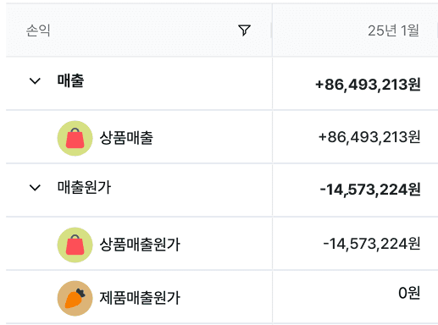Open the 제품매출원가 row label

click(140, 298)
